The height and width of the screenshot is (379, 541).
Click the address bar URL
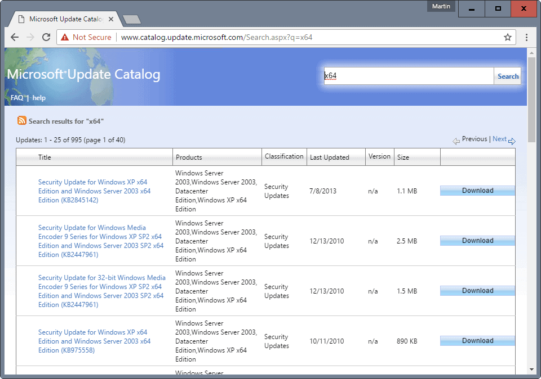(x=216, y=37)
